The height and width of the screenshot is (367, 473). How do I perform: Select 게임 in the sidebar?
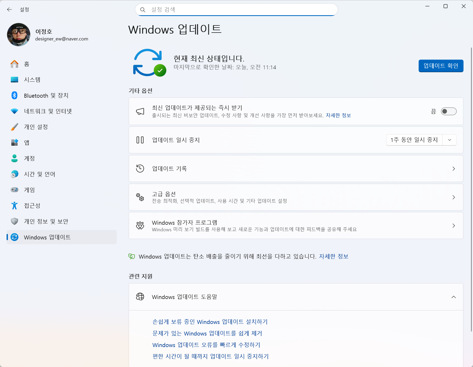click(x=61, y=190)
